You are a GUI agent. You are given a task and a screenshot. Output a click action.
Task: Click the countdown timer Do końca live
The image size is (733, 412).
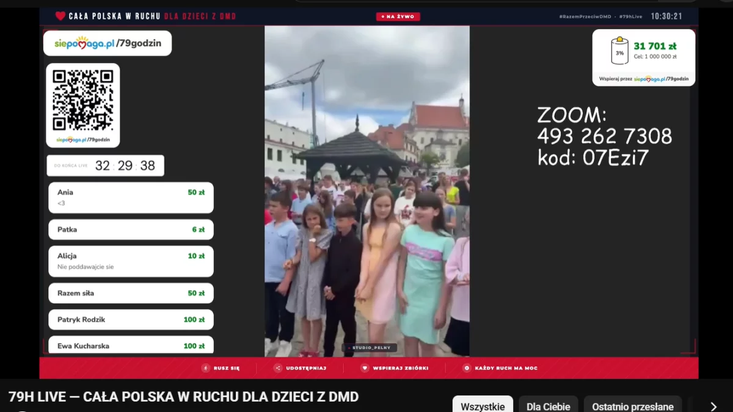[x=106, y=166]
